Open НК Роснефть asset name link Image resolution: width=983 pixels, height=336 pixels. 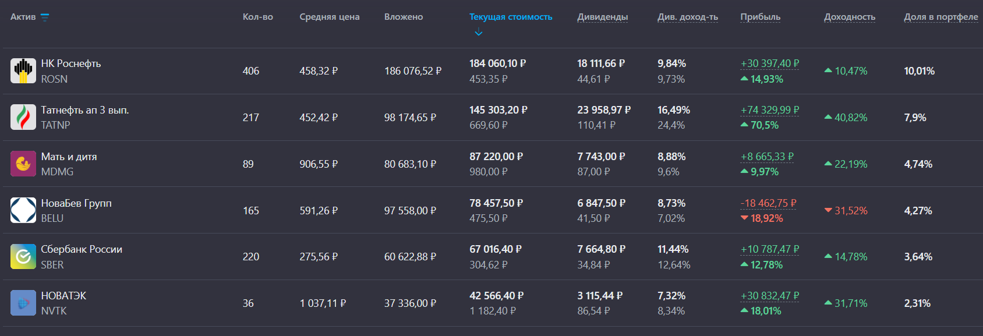coord(71,63)
